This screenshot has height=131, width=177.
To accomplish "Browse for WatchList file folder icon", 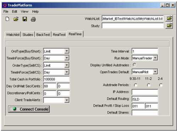I will point(169,18).
